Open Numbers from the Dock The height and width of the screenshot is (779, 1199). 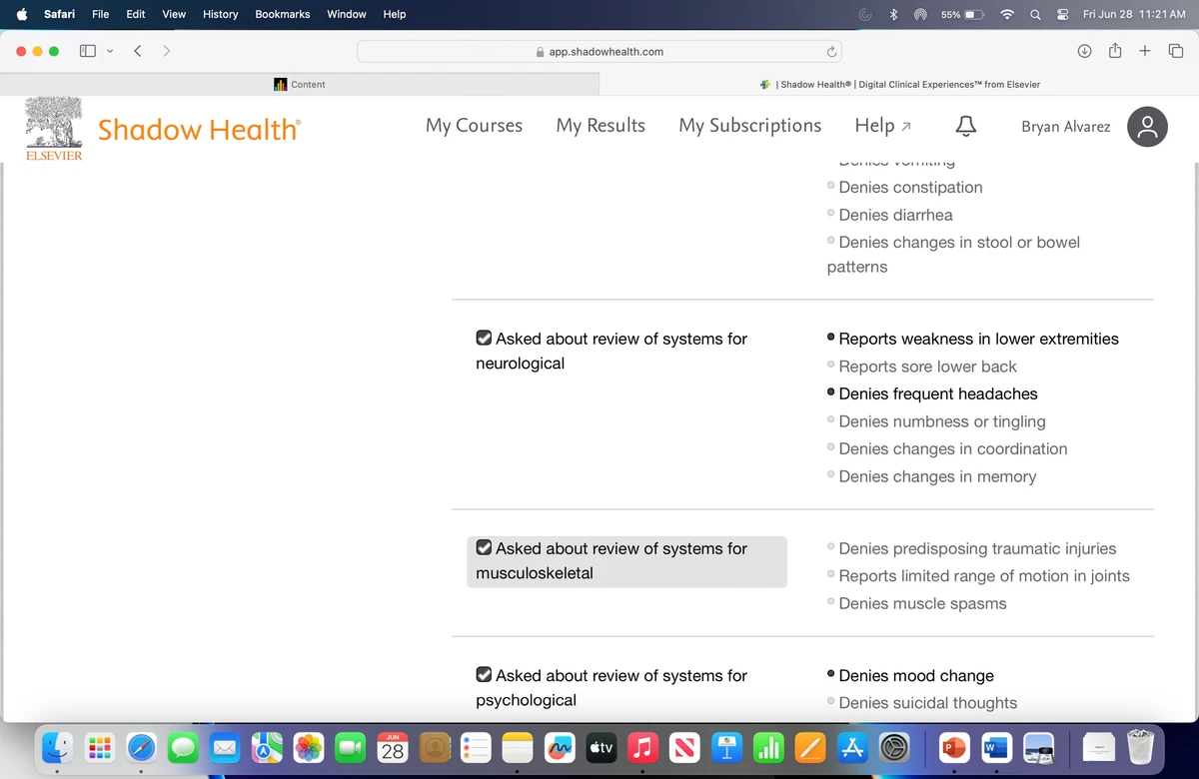click(768, 747)
